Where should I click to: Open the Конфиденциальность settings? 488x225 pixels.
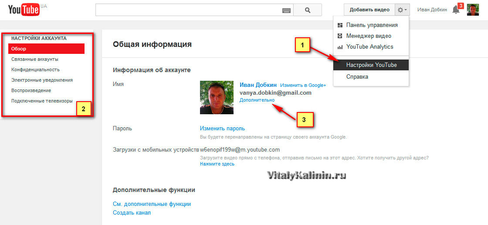point(35,69)
